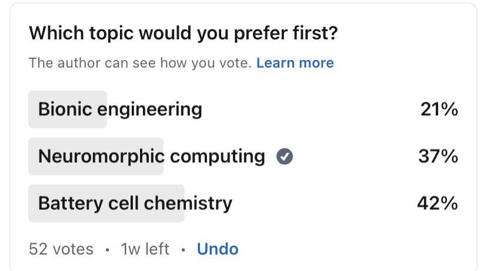Click the word computing beside the checkmark

(218, 156)
